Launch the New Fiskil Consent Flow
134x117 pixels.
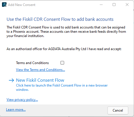pos(40,80)
